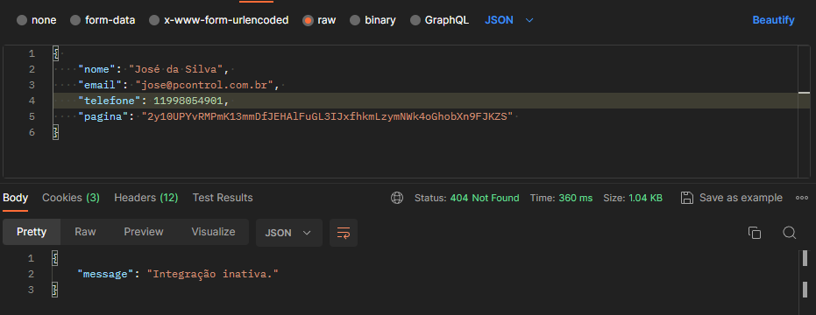Copy the response with the copy icon
Screen dimensions: 816x315
(x=754, y=233)
